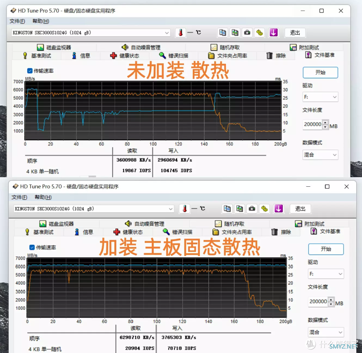The height and width of the screenshot is (353, 362).
Task: Open 帮助 menu in bottom window
Action: tap(43, 197)
